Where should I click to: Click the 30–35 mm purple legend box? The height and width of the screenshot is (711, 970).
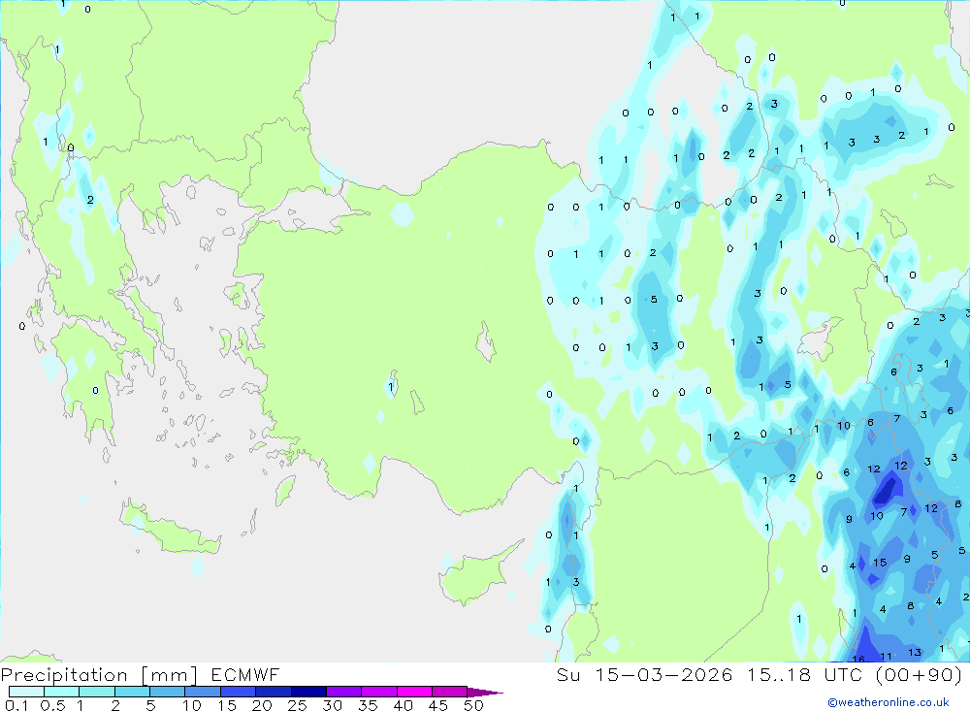(x=344, y=692)
